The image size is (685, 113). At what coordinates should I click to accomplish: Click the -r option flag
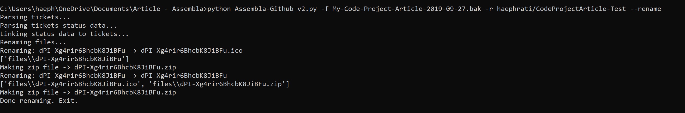(489, 9)
